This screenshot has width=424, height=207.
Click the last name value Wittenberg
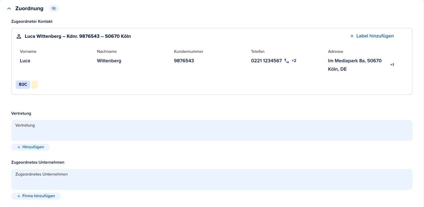(109, 61)
